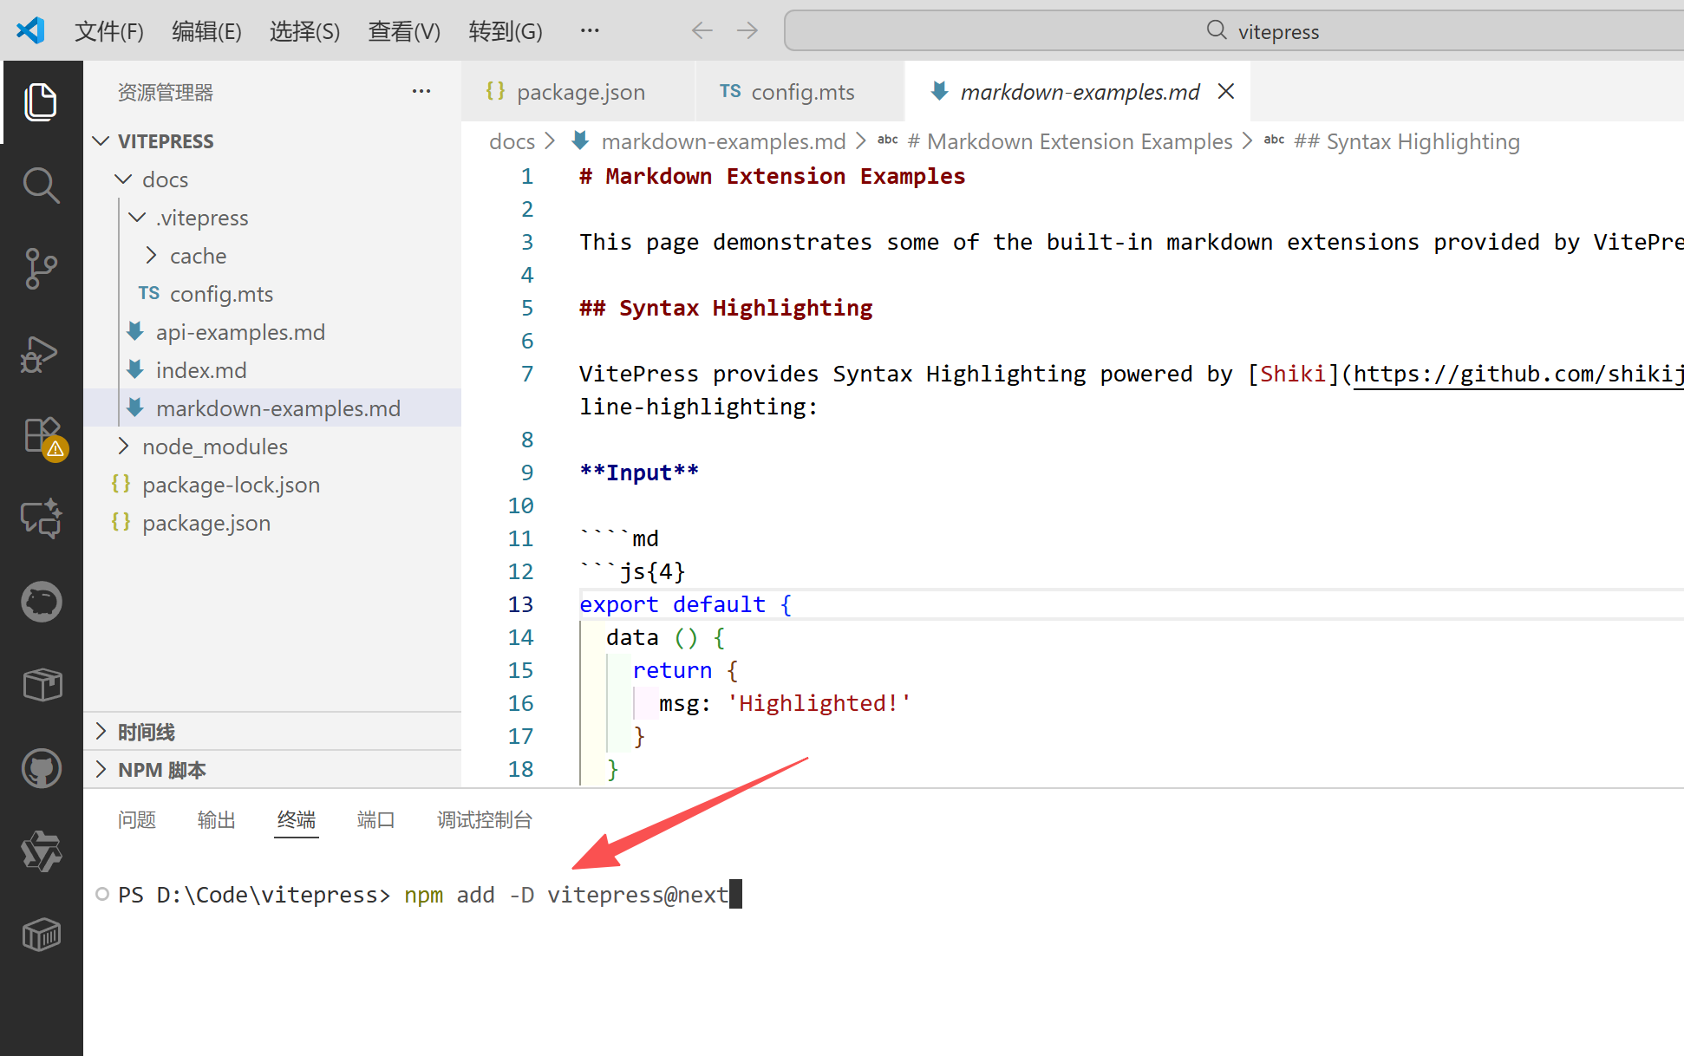The height and width of the screenshot is (1056, 1684).
Task: Collapse the docs folder
Action: 165,179
